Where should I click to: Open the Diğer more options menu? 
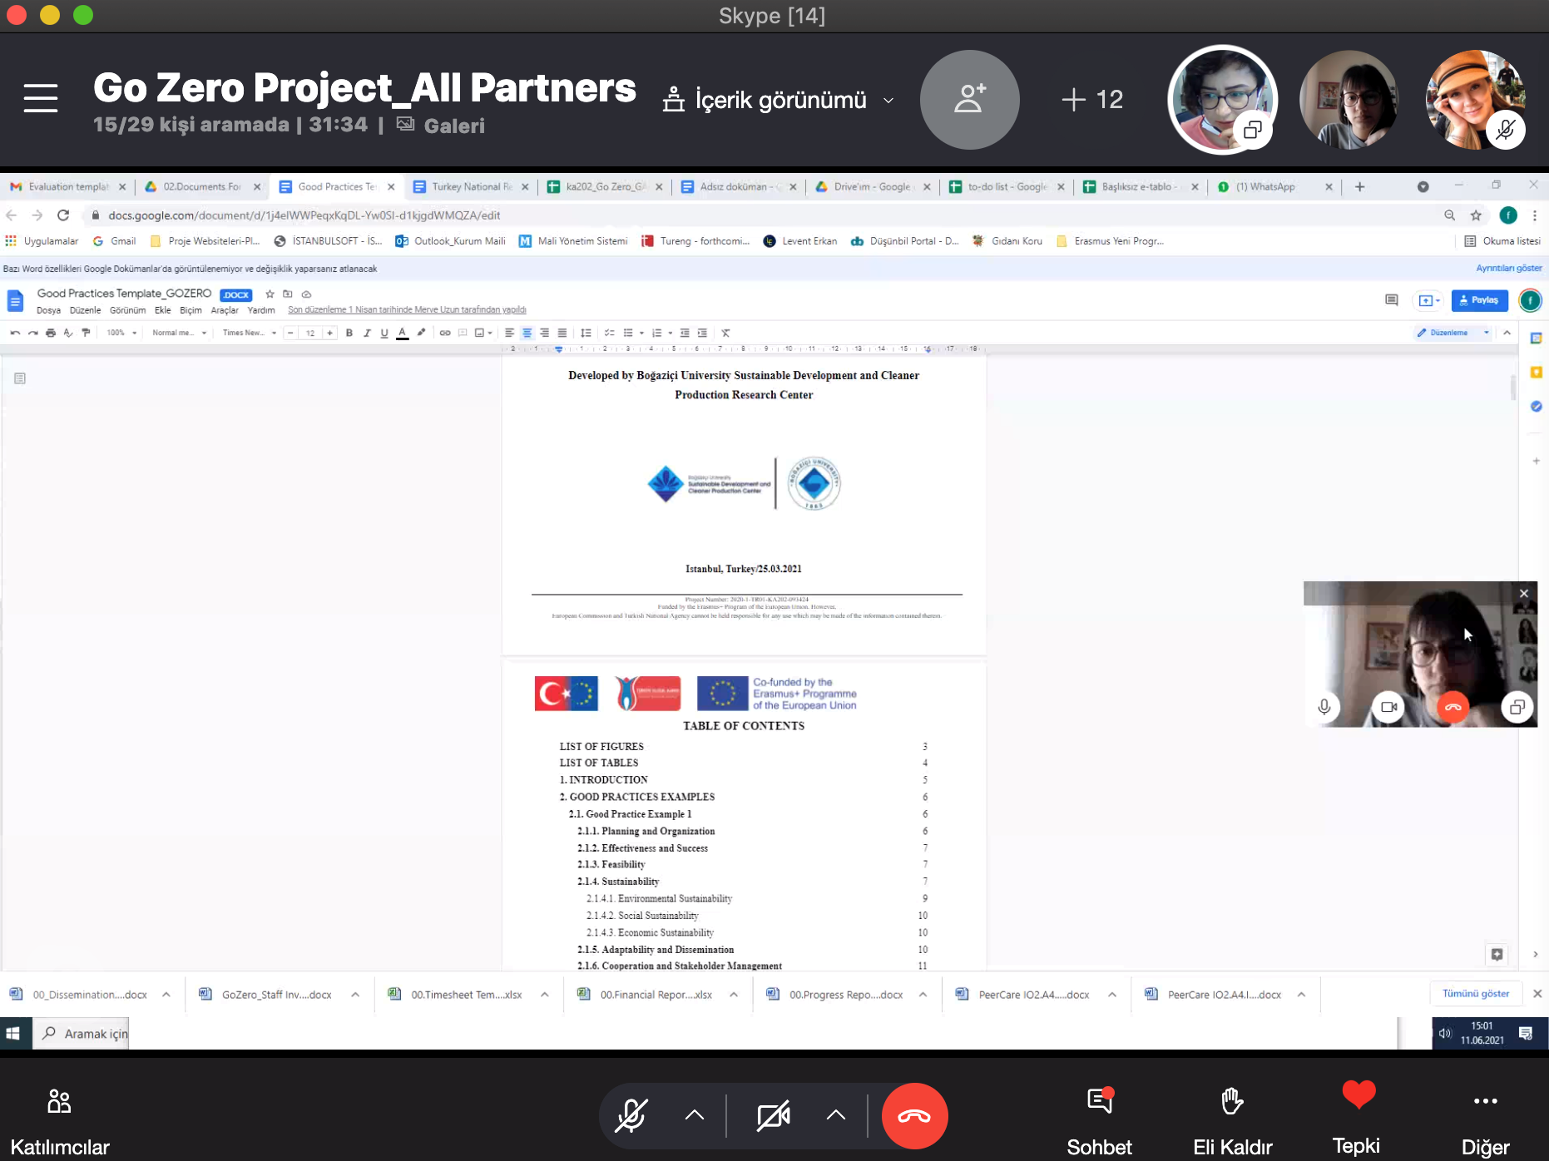1485,1119
